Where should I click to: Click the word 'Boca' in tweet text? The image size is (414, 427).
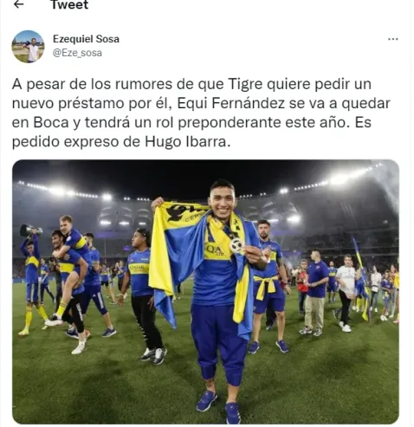(x=51, y=123)
